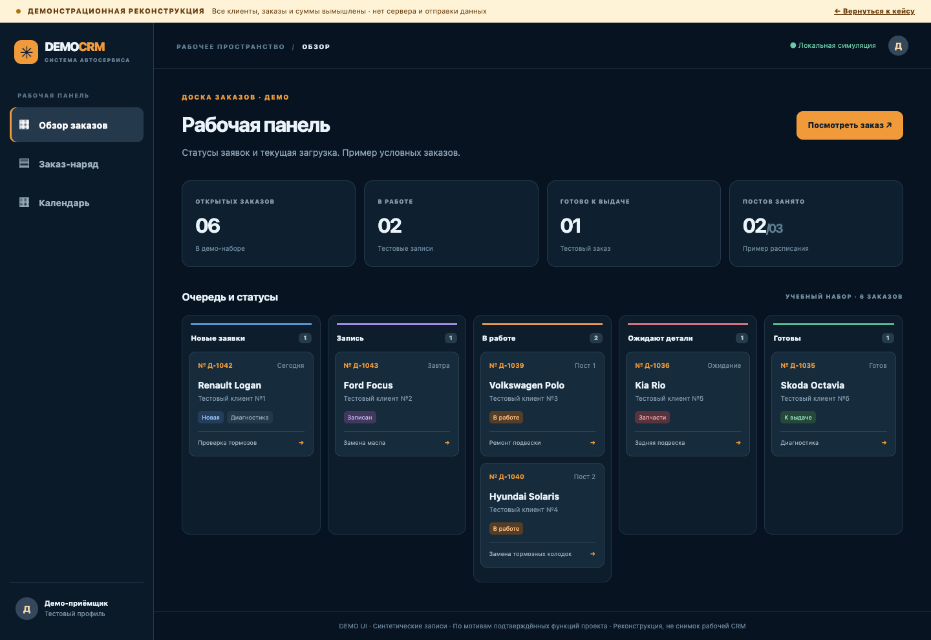
Task: Open Демо-приёмщик profile at sidebar bottom
Action: click(77, 608)
